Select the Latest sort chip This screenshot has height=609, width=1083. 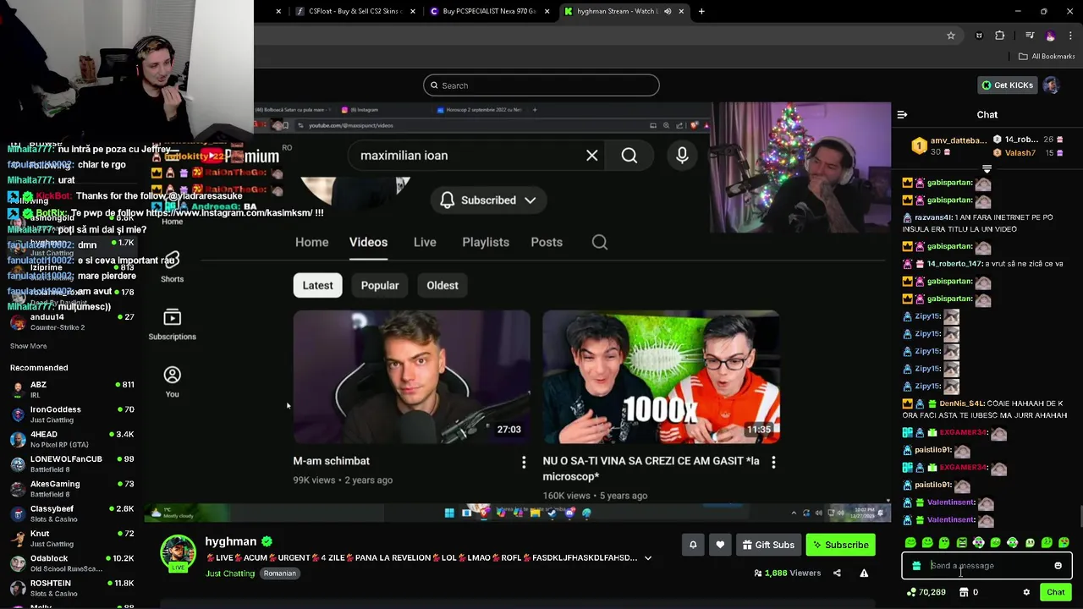(x=318, y=285)
